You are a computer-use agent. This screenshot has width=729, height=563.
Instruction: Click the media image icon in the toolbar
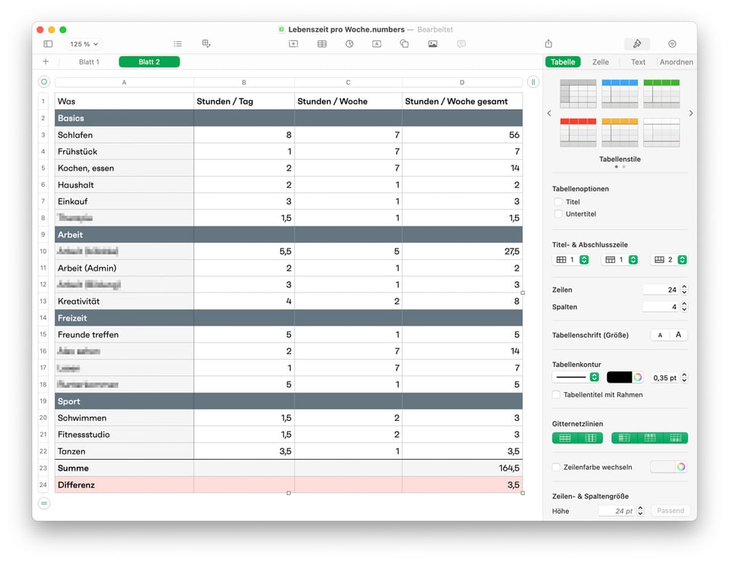click(433, 44)
